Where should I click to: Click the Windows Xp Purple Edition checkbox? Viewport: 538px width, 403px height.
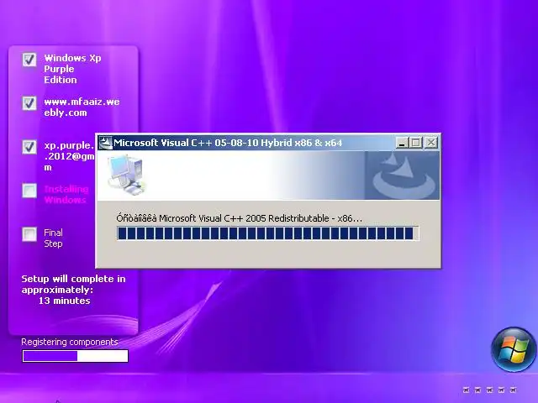pyautogui.click(x=29, y=60)
